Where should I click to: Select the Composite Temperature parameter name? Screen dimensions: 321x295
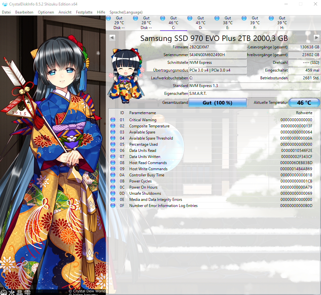pos(149,126)
